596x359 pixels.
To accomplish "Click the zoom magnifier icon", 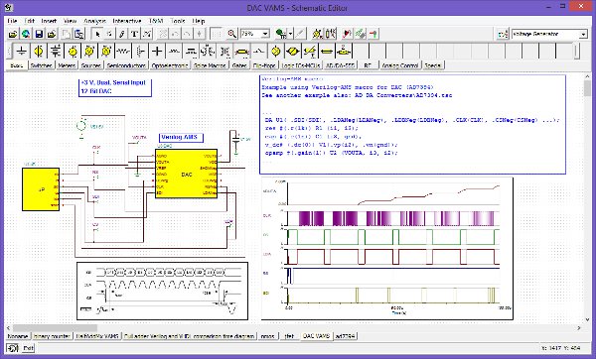I will tap(231, 34).
